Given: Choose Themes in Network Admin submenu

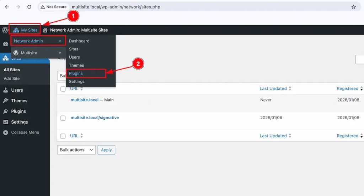Looking at the screenshot, I should 76,65.
